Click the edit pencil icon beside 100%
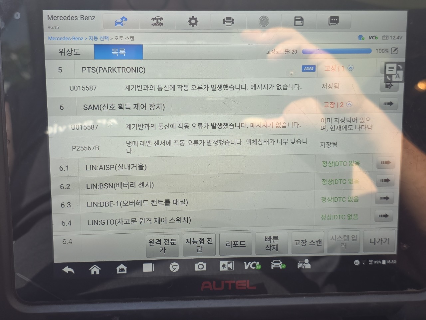Image resolution: width=426 pixels, height=320 pixels. click(394, 51)
